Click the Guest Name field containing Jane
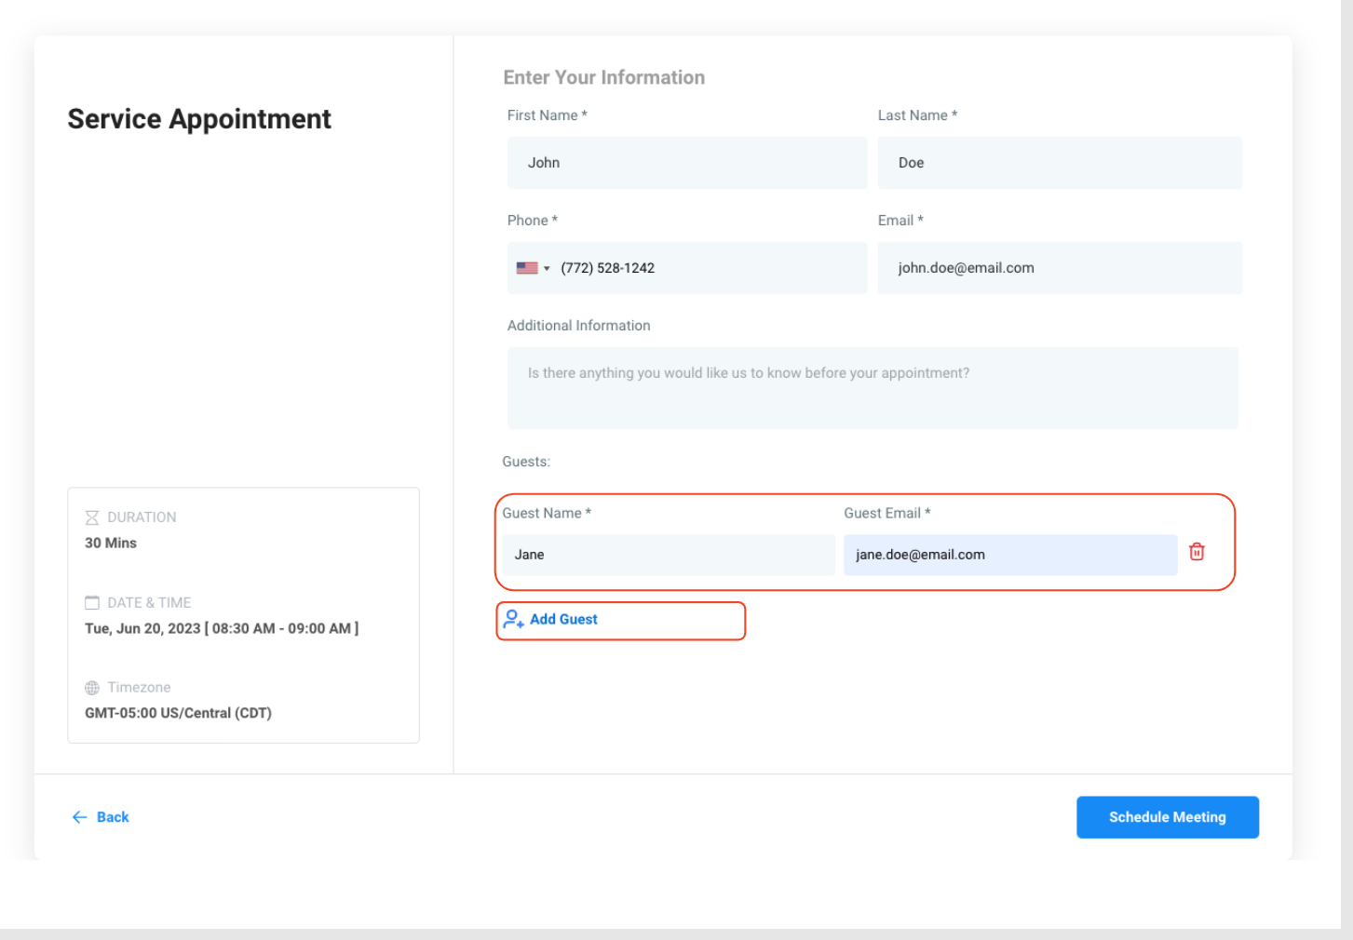 tap(669, 555)
